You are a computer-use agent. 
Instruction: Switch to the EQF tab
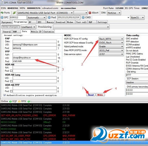[92, 22]
